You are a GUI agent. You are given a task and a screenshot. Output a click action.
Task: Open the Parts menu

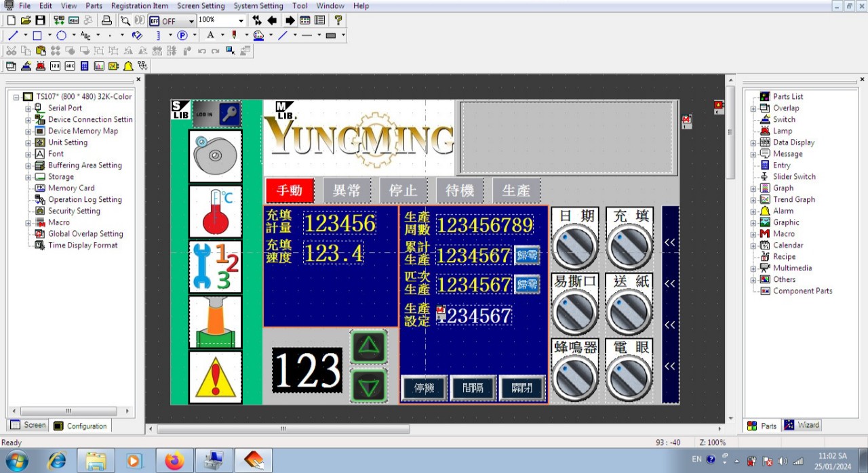[94, 5]
